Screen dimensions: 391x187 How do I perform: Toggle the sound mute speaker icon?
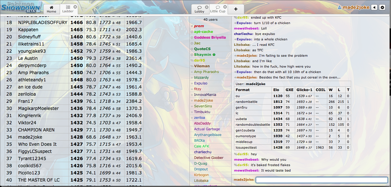(374, 7)
